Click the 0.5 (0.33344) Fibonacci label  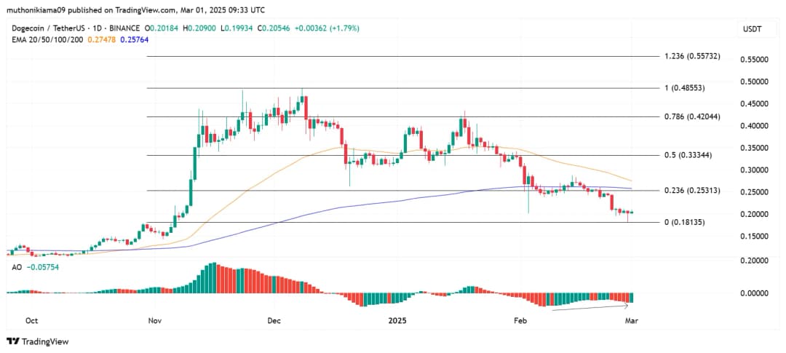click(x=688, y=155)
